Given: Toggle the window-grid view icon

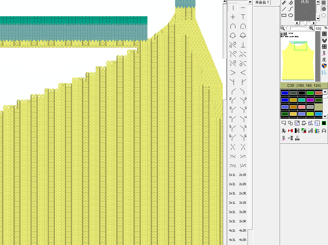Looking at the screenshot, I should click(x=324, y=47).
